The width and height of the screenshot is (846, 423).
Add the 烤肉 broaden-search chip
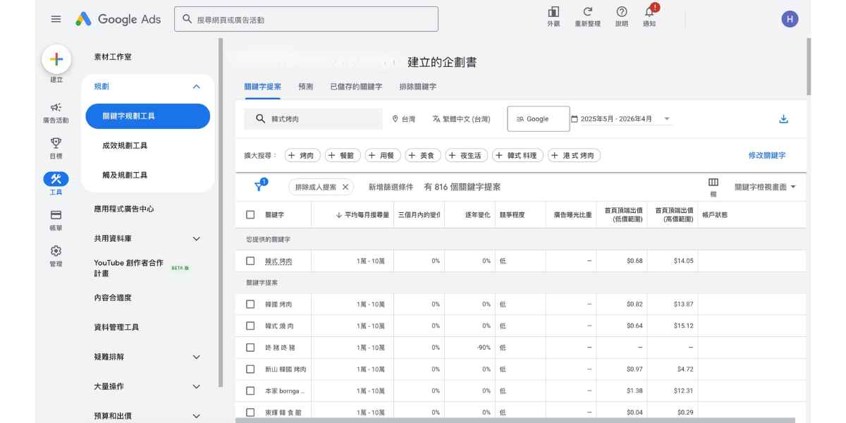pyautogui.click(x=302, y=155)
